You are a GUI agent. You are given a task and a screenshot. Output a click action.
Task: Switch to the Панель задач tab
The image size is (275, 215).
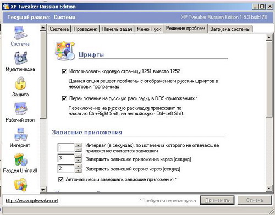point(117,29)
